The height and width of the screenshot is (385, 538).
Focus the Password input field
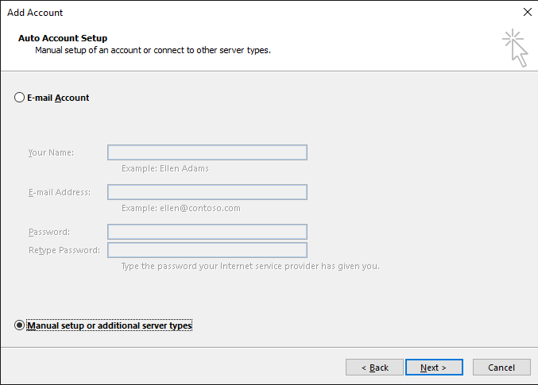click(207, 232)
